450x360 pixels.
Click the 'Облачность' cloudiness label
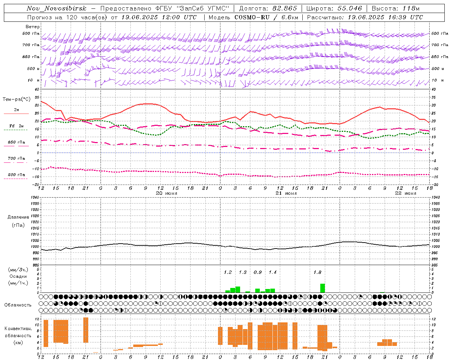coord(18,305)
